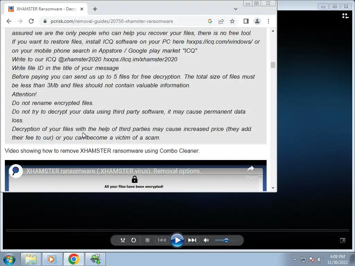This screenshot has width=355, height=266.
Task: Click the Google icon in address bar
Action: click(x=210, y=21)
